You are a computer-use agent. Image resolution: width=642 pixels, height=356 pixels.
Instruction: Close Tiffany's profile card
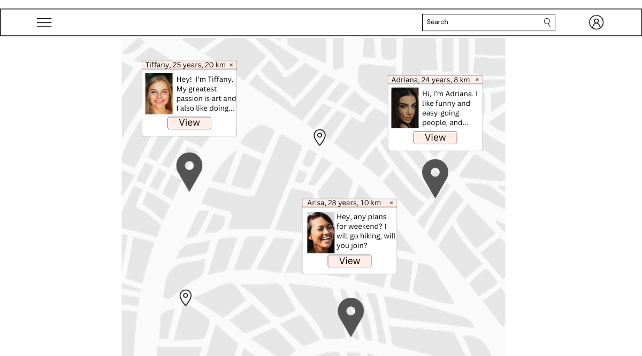click(x=231, y=65)
